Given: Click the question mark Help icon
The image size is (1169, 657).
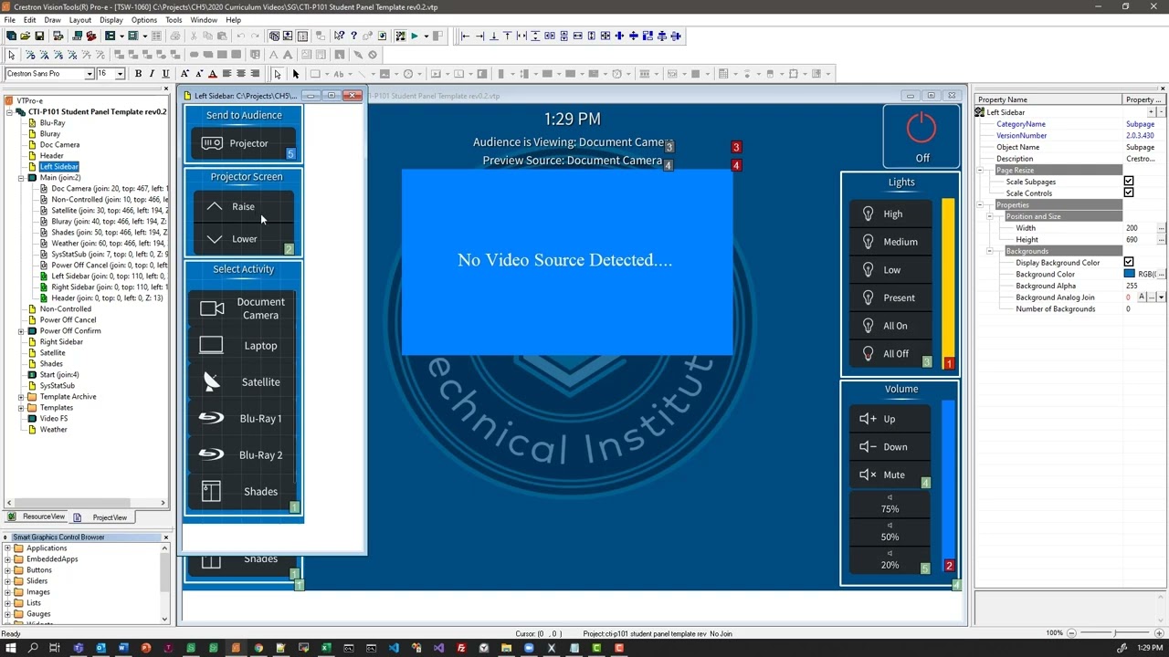Looking at the screenshot, I should pos(353,36).
